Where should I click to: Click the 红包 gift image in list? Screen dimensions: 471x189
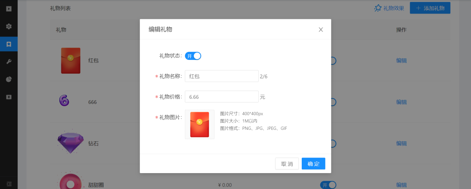[x=71, y=61]
